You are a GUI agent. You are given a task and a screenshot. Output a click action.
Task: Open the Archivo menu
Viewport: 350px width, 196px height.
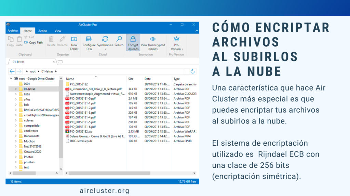pos(13,31)
